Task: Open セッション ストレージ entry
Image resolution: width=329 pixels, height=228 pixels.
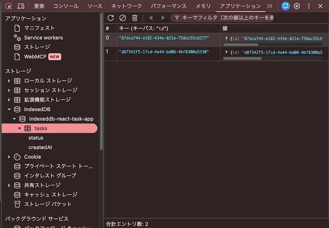Action: (x=51, y=90)
